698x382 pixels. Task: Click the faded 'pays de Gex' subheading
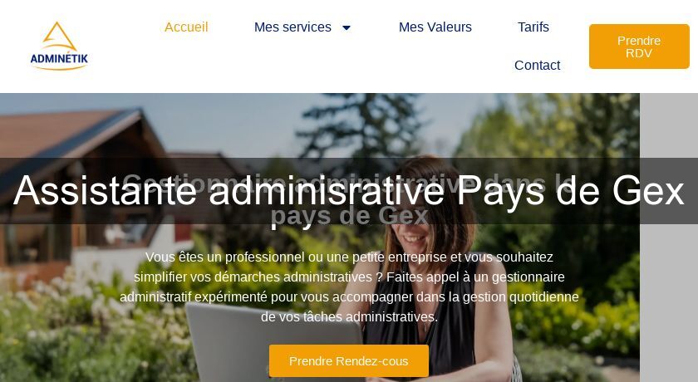click(350, 217)
